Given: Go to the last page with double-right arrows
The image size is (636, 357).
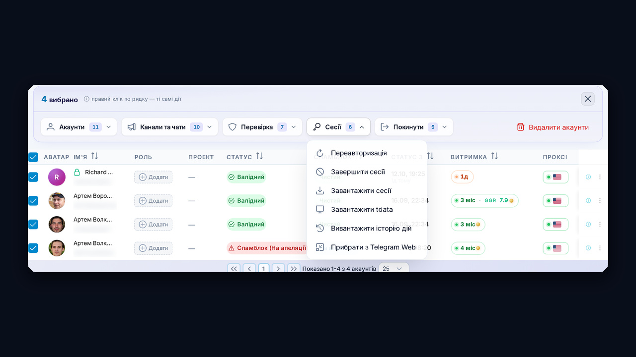Looking at the screenshot, I should pyautogui.click(x=294, y=268).
